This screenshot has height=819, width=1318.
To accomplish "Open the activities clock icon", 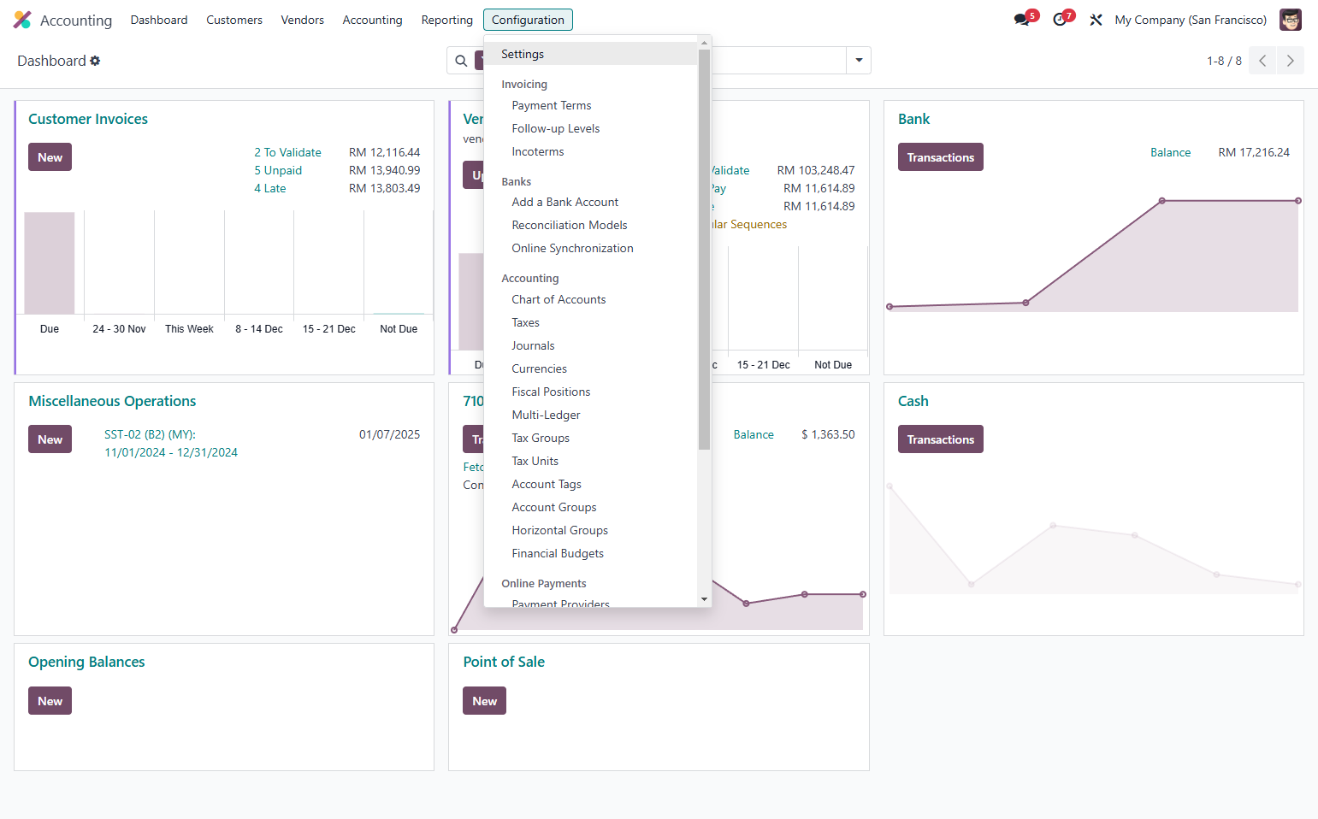I will click(1060, 20).
